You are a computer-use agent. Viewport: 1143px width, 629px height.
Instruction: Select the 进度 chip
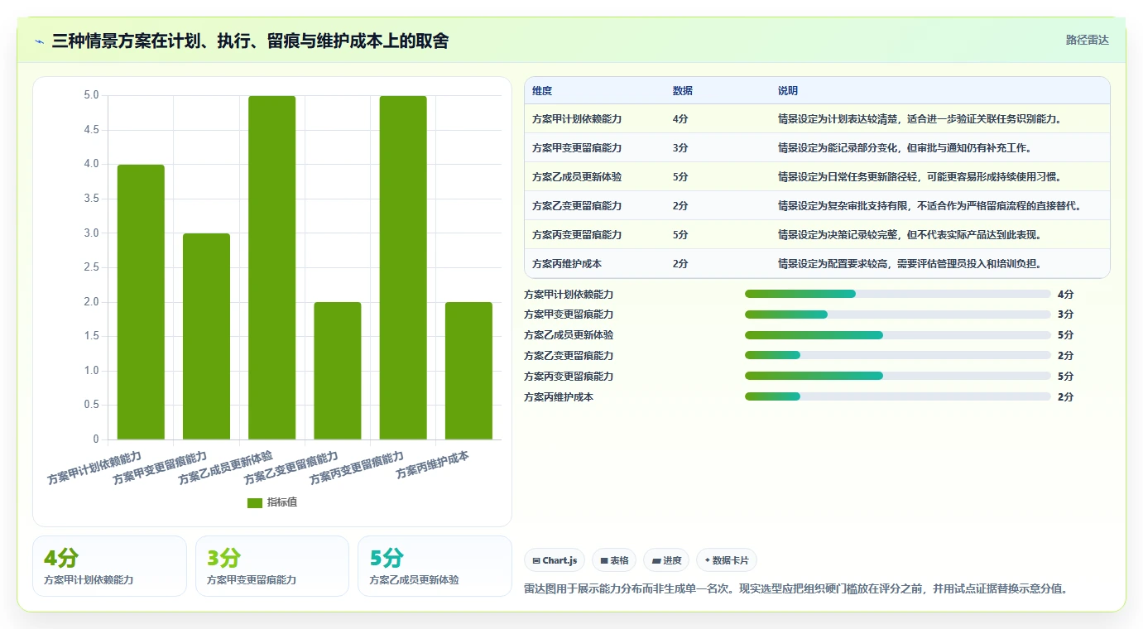click(x=666, y=560)
